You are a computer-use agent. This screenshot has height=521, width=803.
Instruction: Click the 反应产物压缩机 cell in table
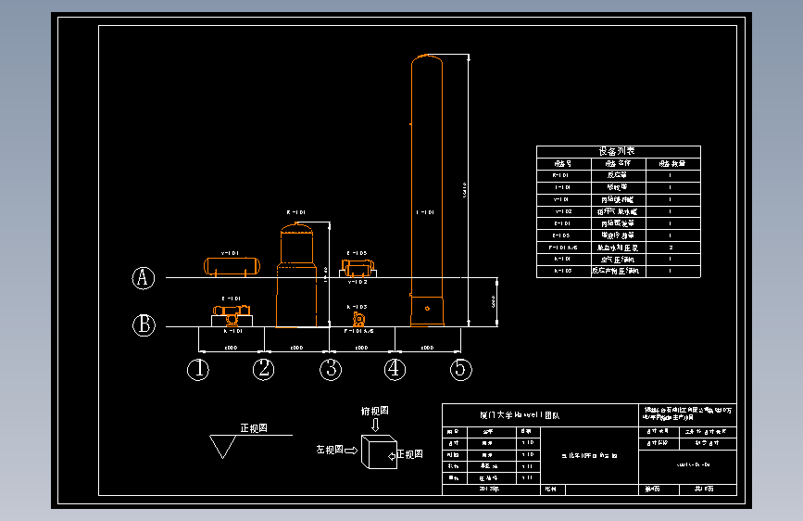618,271
